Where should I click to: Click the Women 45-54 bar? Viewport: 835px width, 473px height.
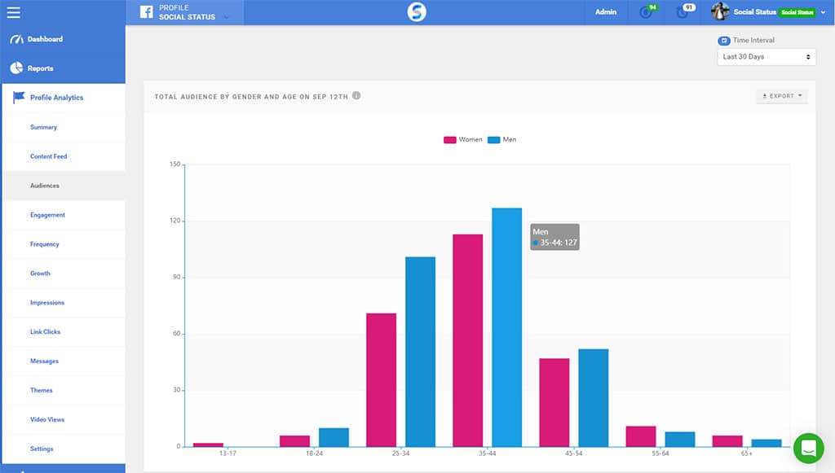(x=554, y=402)
